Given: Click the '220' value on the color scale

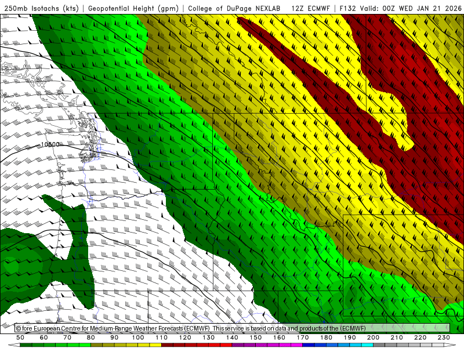Looking at the screenshot, I should [420, 338].
